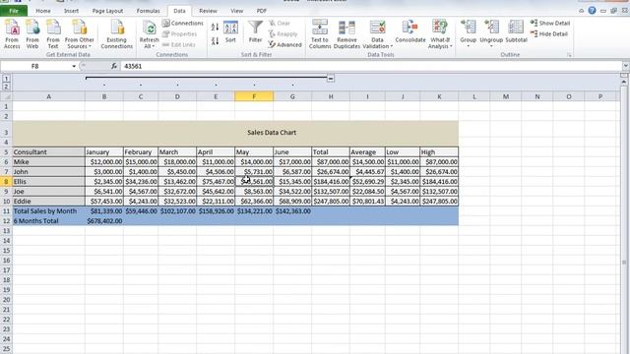630x354 pixels.
Task: Switch to Insert tab
Action: [71, 11]
